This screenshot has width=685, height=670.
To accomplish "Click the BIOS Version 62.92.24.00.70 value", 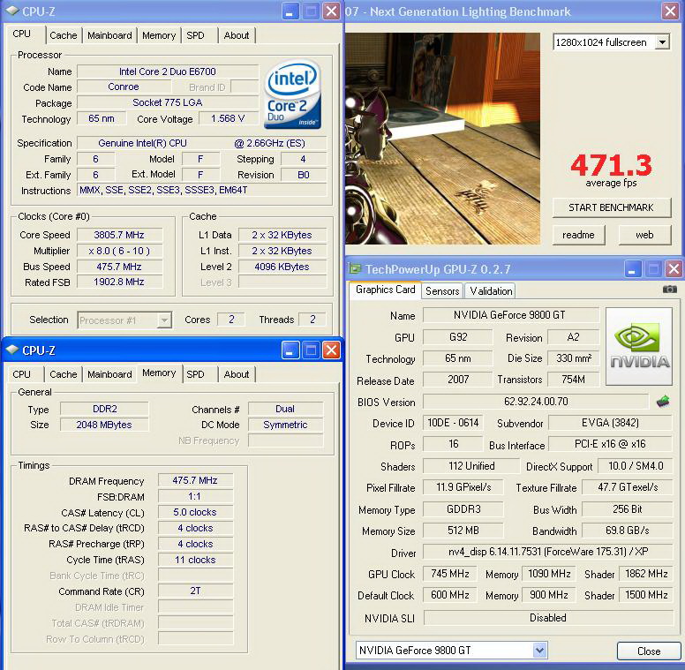I will pos(536,402).
